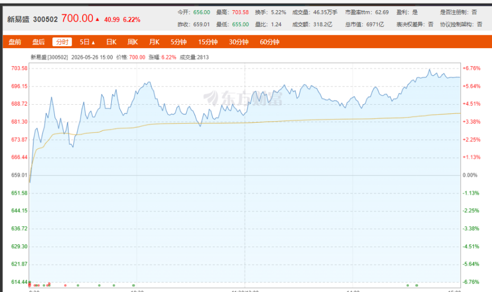Click the 629.30 left axis label
492x292 pixels.
[x=19, y=246]
